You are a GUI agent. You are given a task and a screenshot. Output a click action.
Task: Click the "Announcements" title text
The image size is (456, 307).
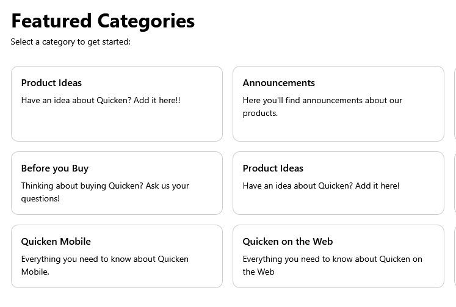[279, 83]
